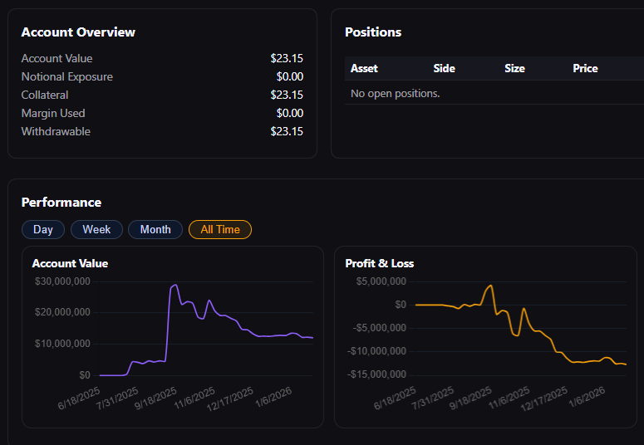Click the highest point of the orange P&L line
The width and height of the screenshot is (644, 445).
click(x=490, y=286)
